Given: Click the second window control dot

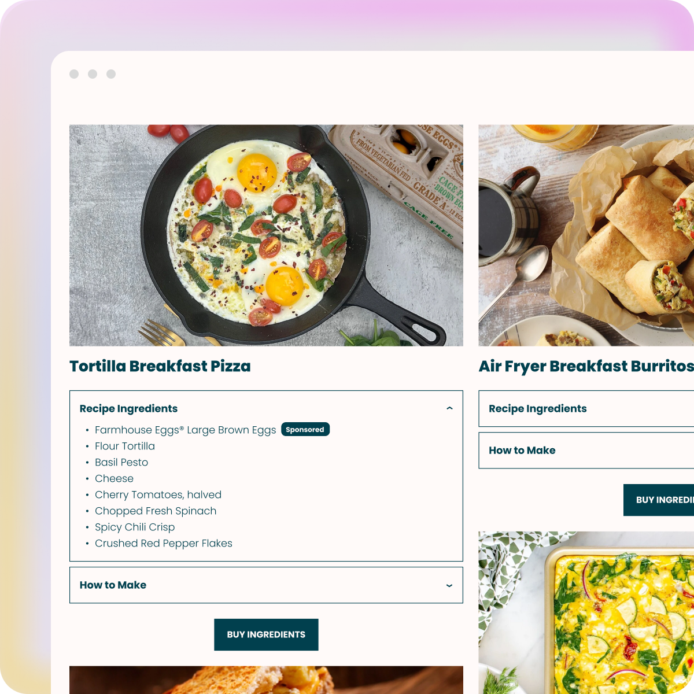Looking at the screenshot, I should (x=93, y=74).
